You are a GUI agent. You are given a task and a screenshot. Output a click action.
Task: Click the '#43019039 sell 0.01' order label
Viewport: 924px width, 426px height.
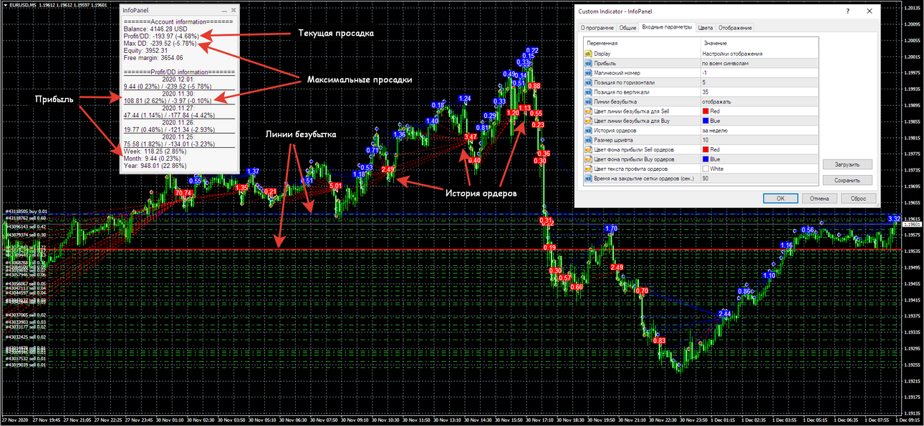[x=27, y=365]
